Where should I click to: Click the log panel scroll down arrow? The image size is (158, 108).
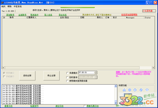click(116, 103)
